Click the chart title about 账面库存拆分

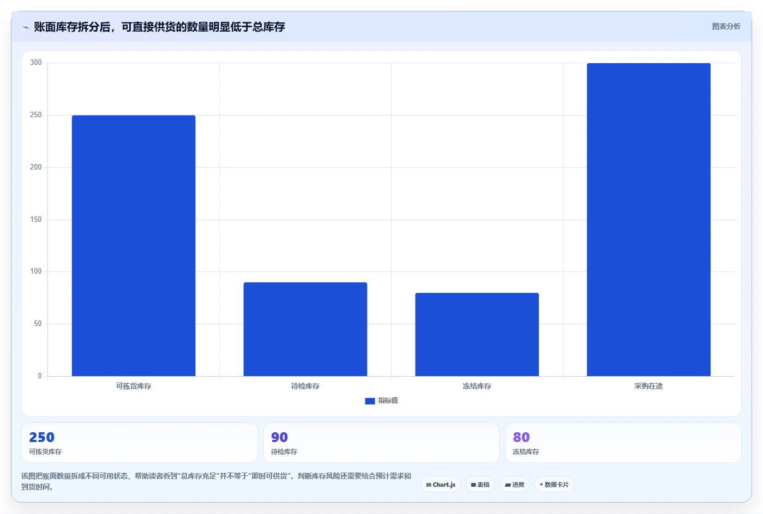159,27
